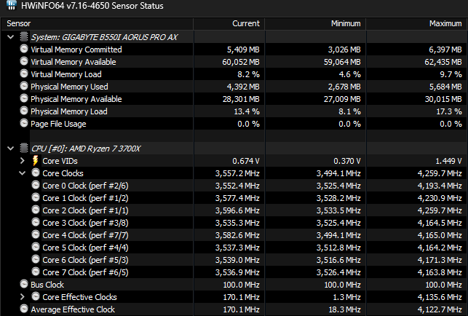Click the HWiNFO64 app icon in title bar
468x316 pixels.
(11, 5)
